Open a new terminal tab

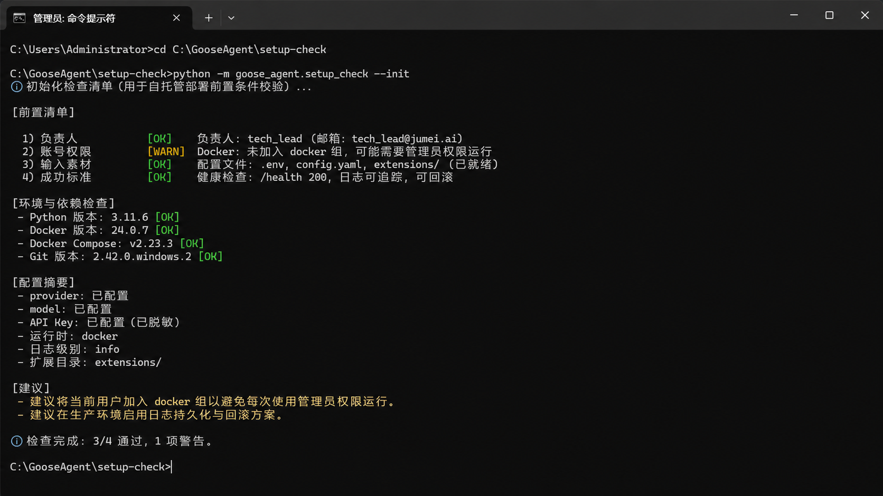tap(209, 18)
